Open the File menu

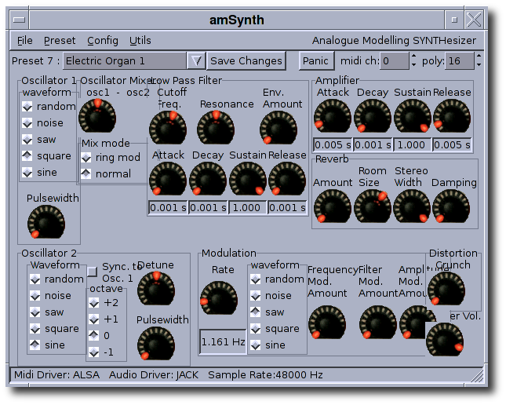click(x=24, y=41)
